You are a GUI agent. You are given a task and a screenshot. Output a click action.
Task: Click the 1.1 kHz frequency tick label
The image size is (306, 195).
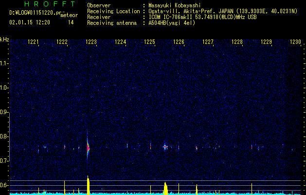pyautogui.click(x=4, y=63)
